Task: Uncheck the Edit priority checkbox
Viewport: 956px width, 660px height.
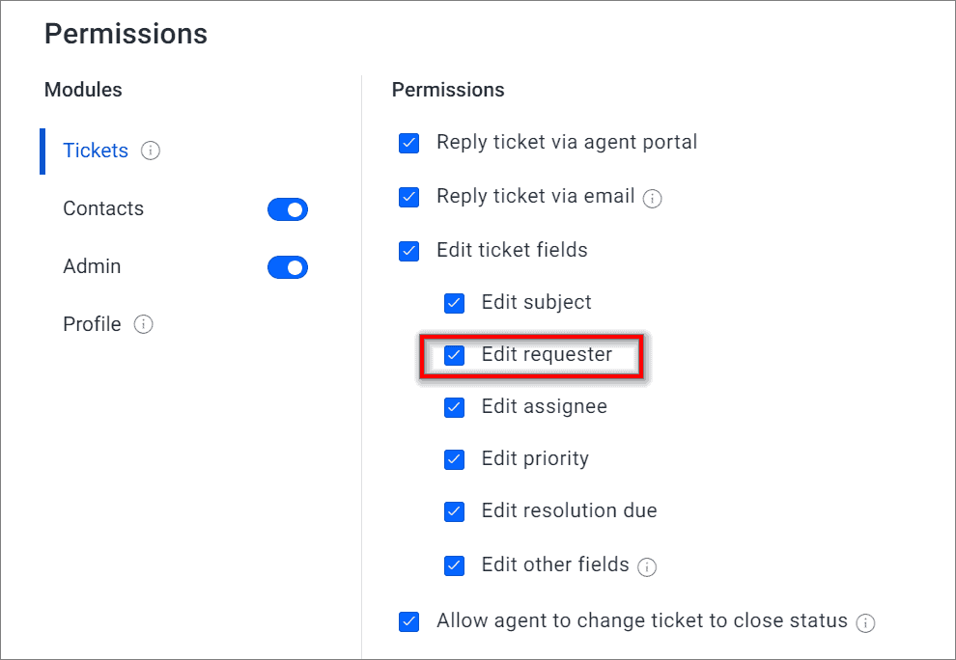Action: (454, 459)
